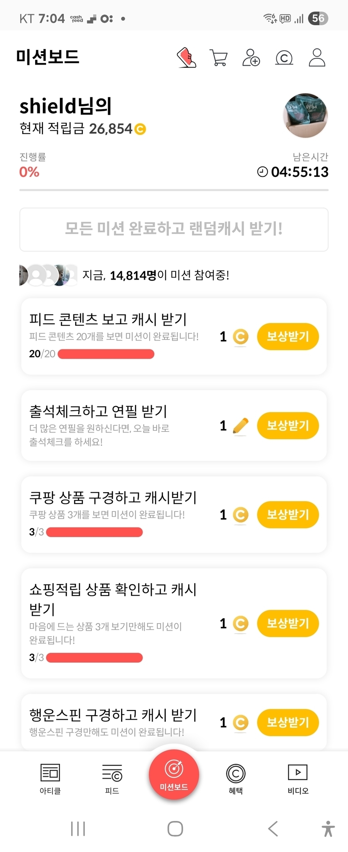348x852 pixels.
Task: Claim pencil reward for 출석체크 mission
Action: [x=288, y=425]
